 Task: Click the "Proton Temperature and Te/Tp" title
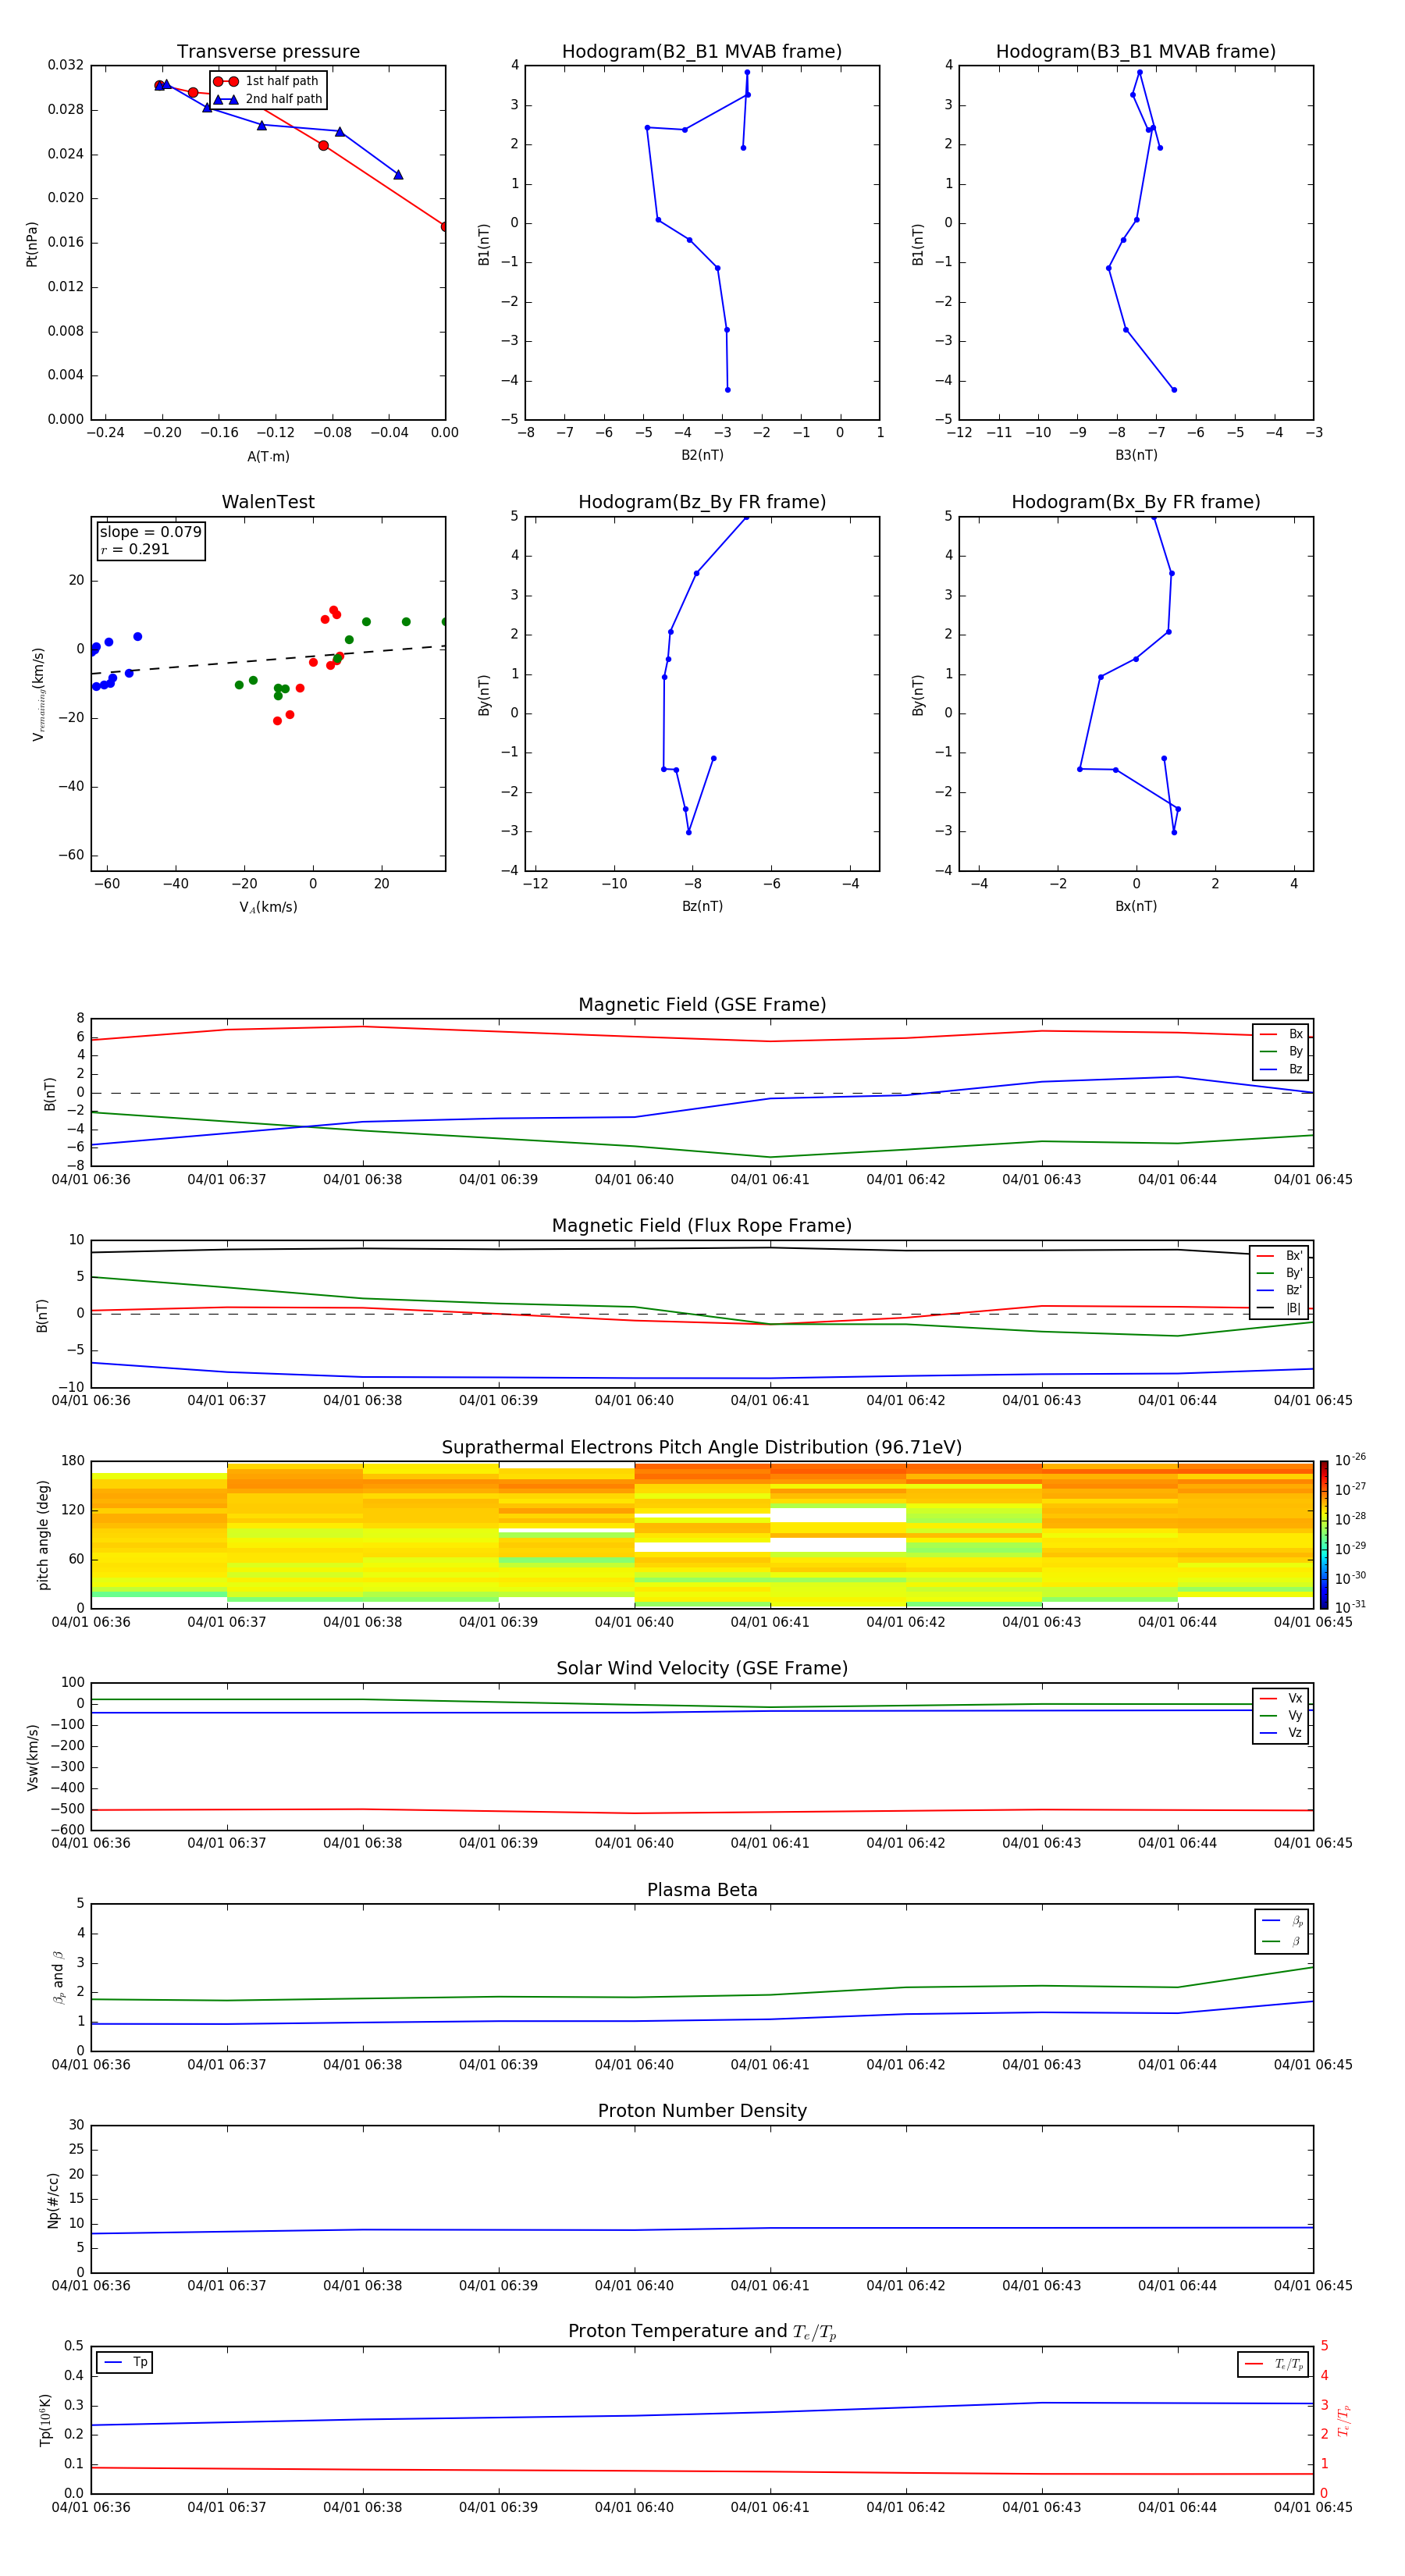point(702,2332)
